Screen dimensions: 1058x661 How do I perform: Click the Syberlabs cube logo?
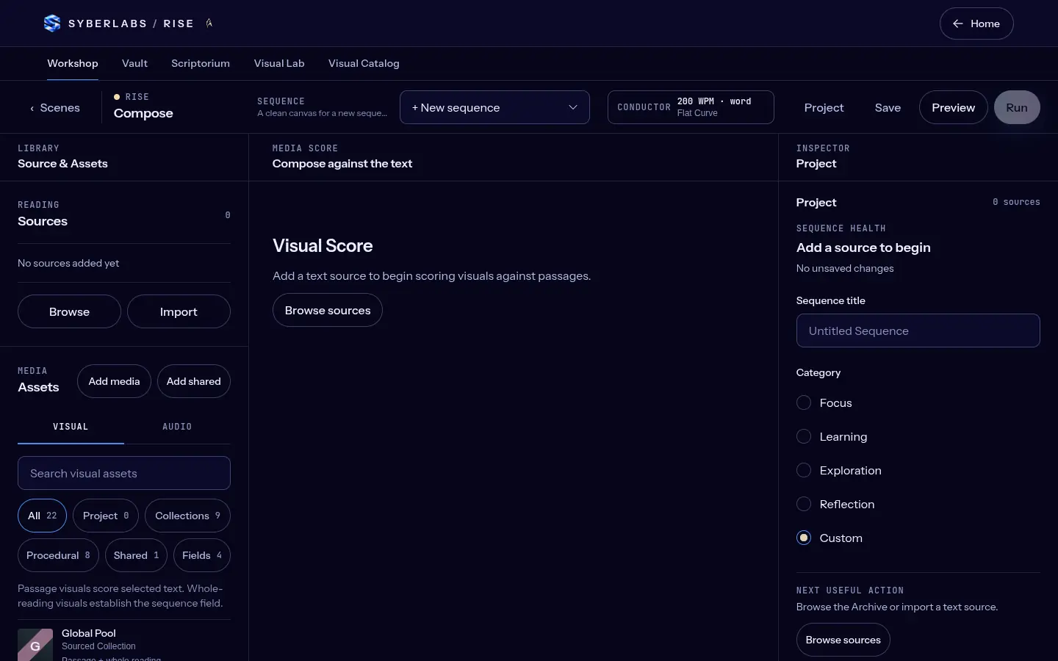(x=52, y=24)
